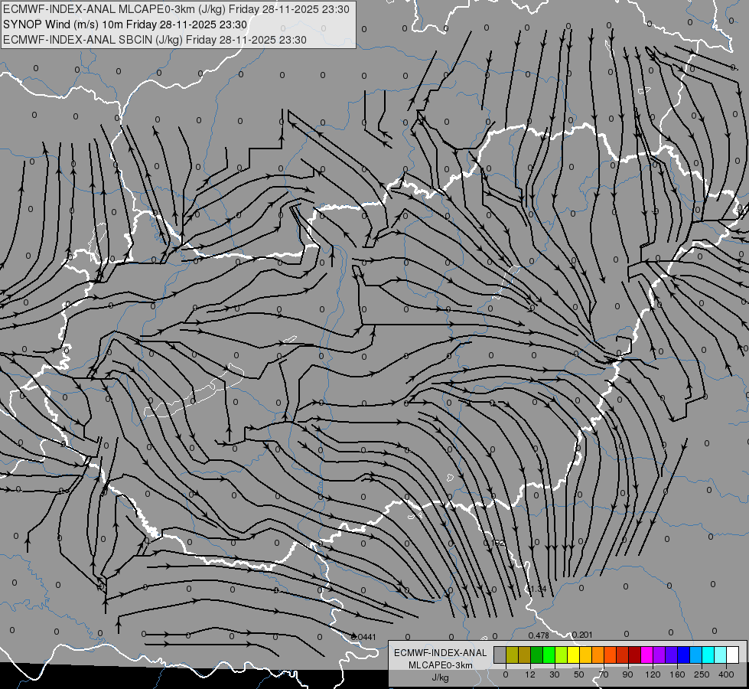Pick the olive-yellow swatch right of 0
The width and height of the screenshot is (749, 689).
click(x=512, y=655)
